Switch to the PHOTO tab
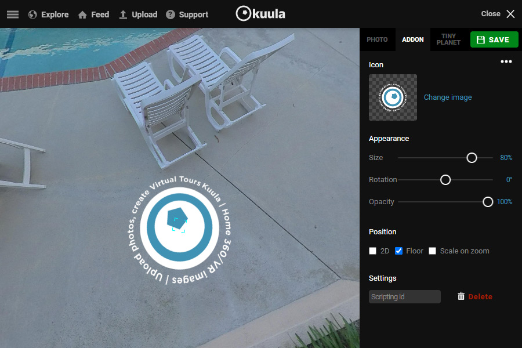 377,39
